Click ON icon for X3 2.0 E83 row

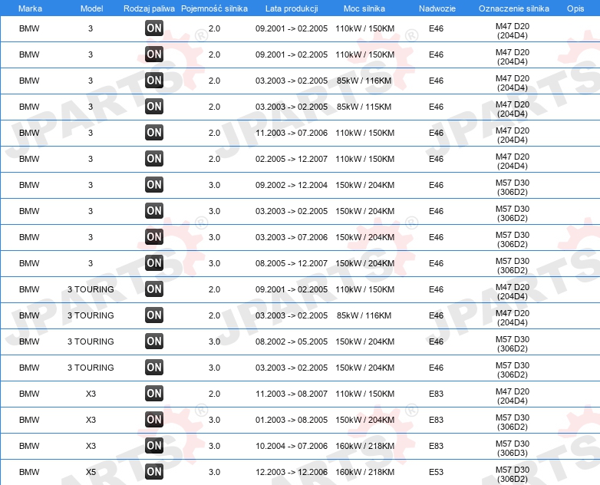[x=154, y=394]
